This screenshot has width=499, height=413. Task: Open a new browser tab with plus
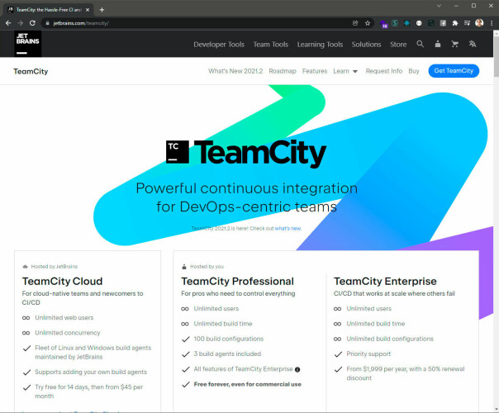[102, 10]
